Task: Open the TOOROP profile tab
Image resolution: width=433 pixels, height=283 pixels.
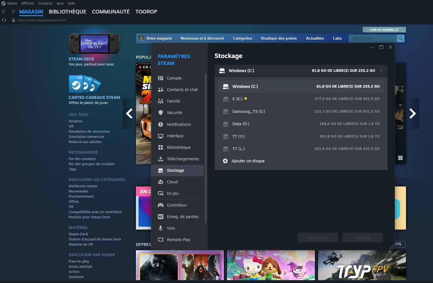Action: [146, 12]
